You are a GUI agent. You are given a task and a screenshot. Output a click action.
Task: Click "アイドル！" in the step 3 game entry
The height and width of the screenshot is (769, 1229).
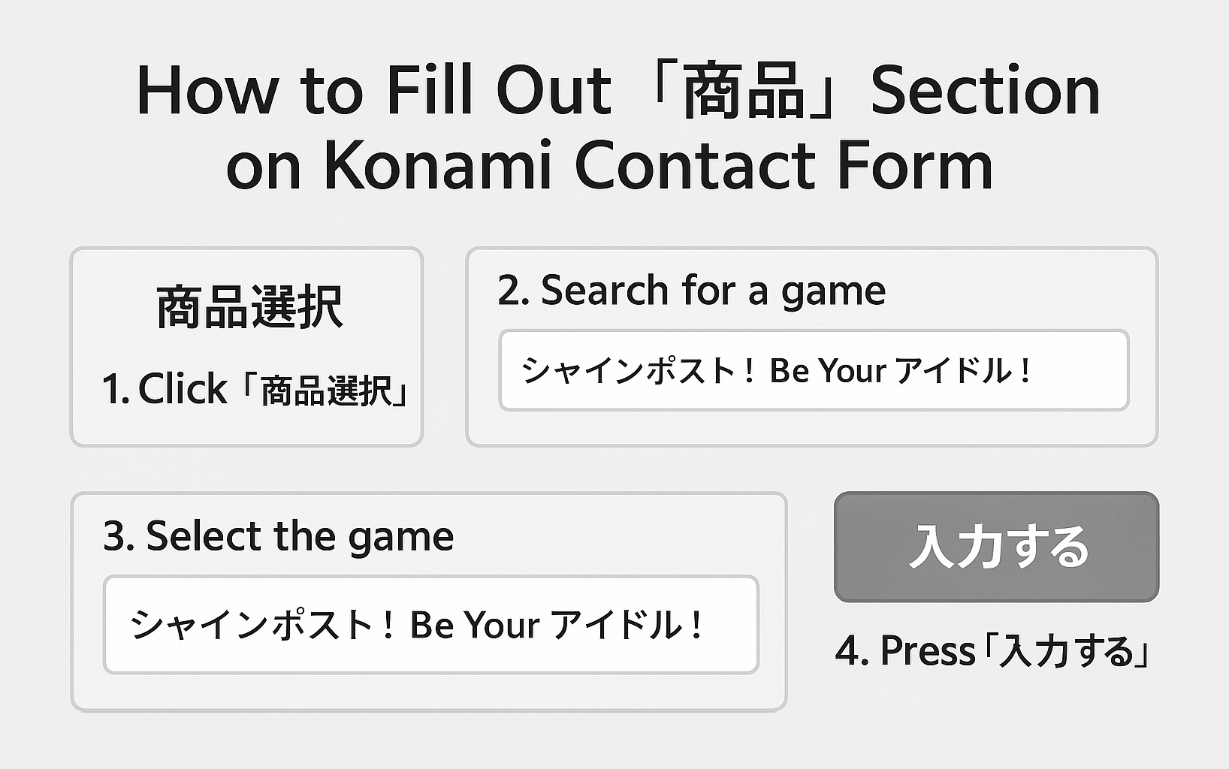[627, 625]
